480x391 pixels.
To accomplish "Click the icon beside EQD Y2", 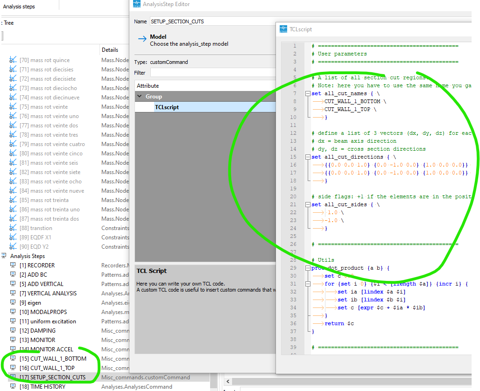I will click(13, 246).
